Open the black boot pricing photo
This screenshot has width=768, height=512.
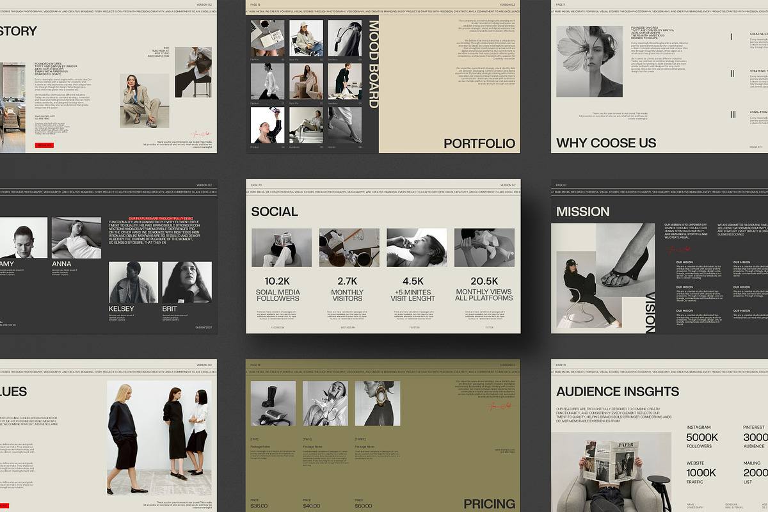click(273, 403)
